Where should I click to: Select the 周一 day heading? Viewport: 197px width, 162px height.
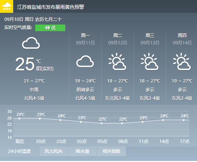pos(85,35)
